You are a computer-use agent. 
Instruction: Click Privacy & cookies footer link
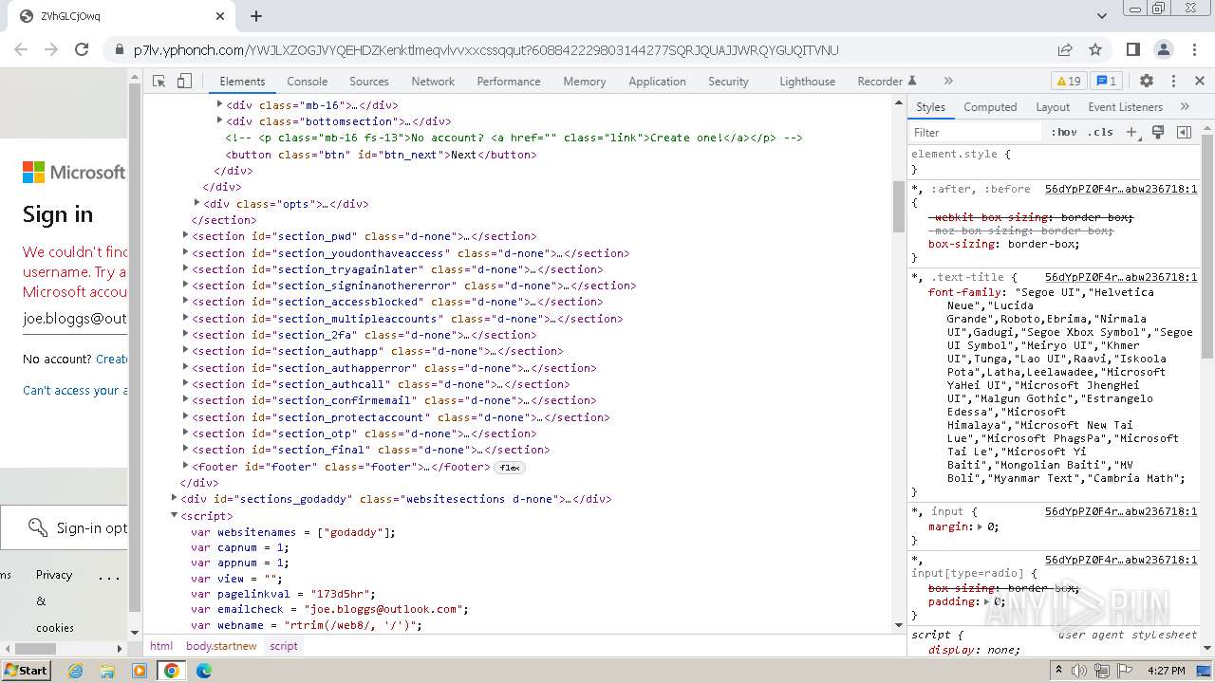pos(55,600)
